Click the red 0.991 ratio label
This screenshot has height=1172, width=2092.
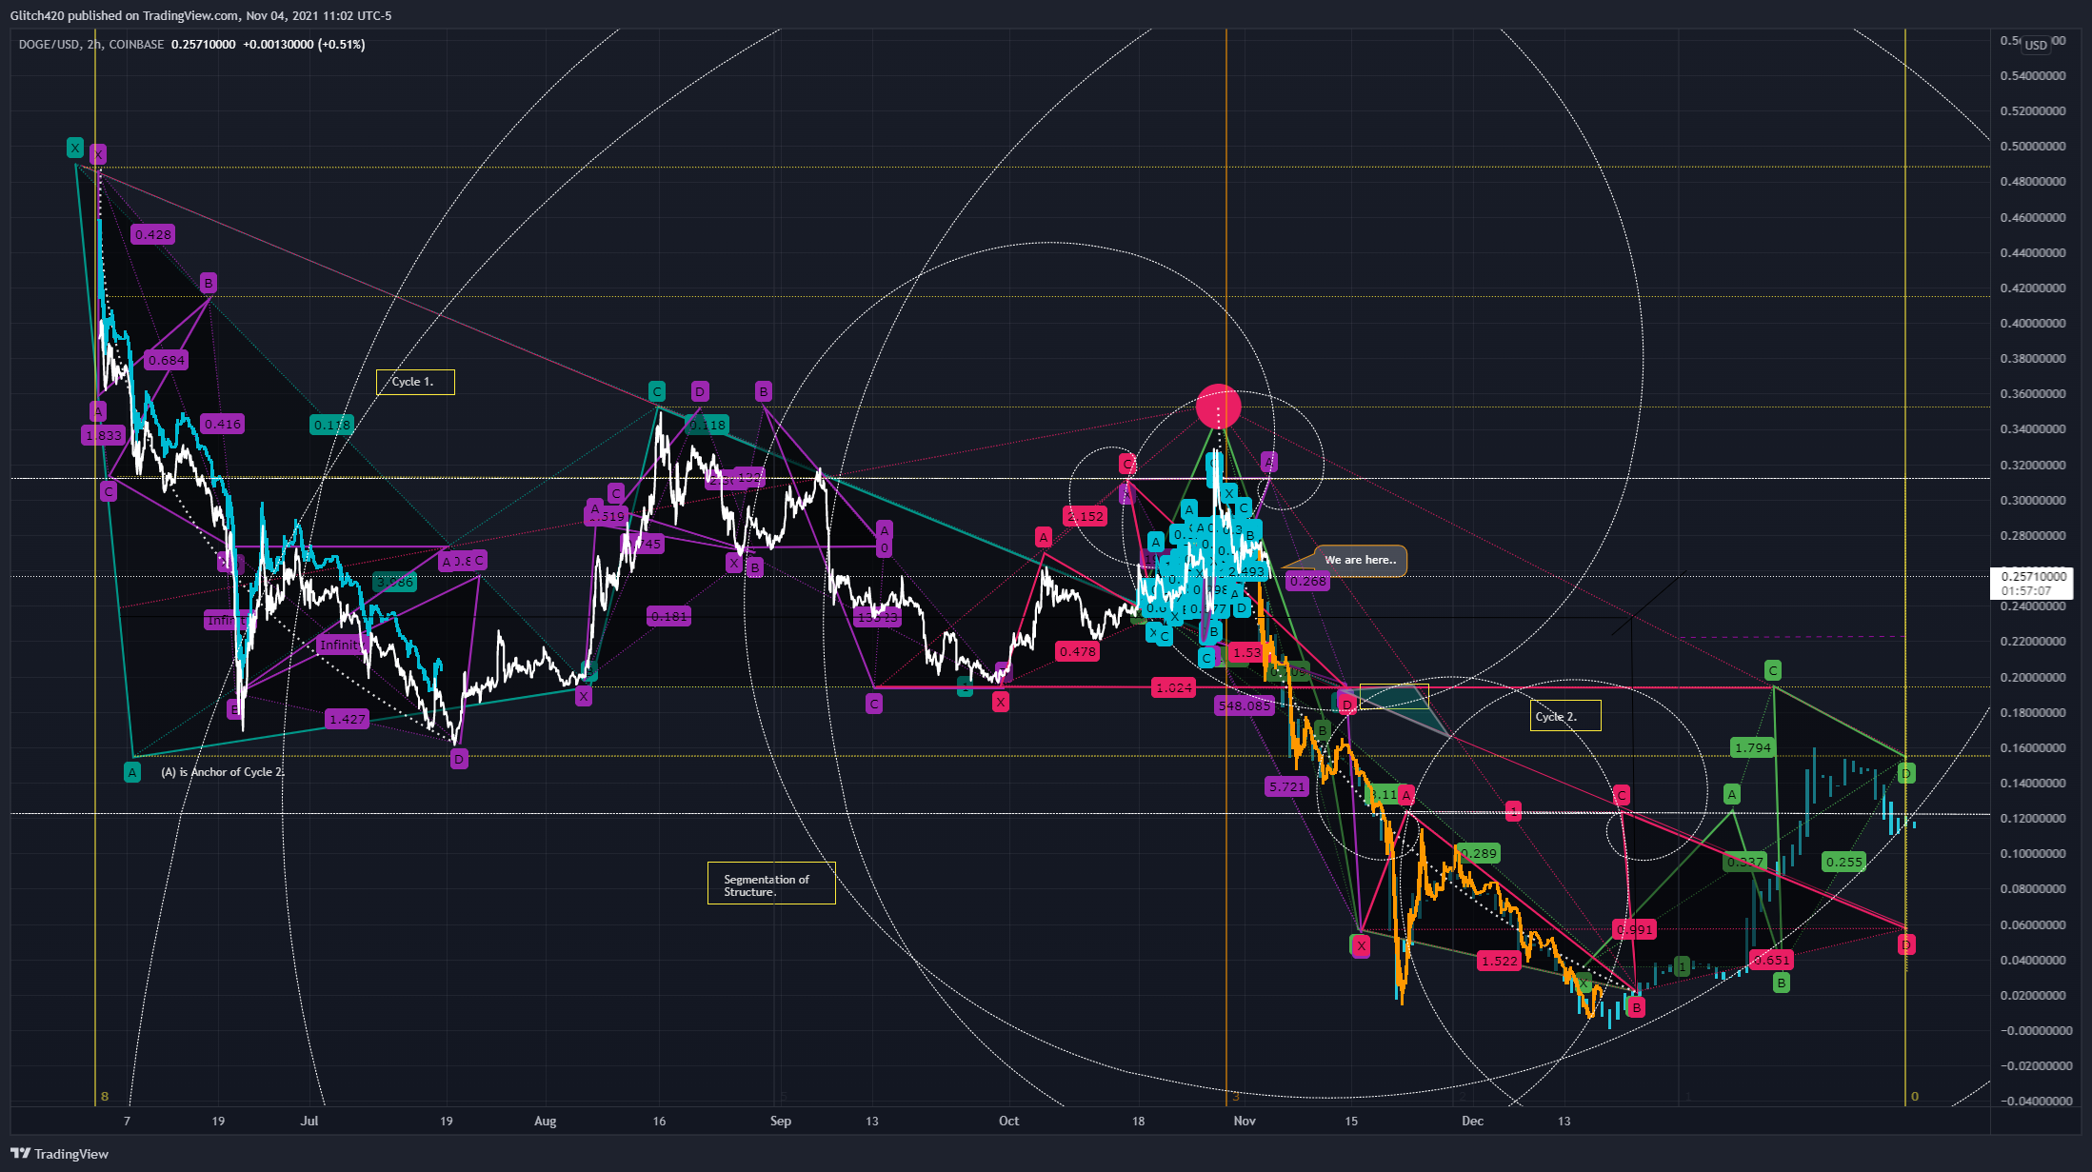(1635, 929)
